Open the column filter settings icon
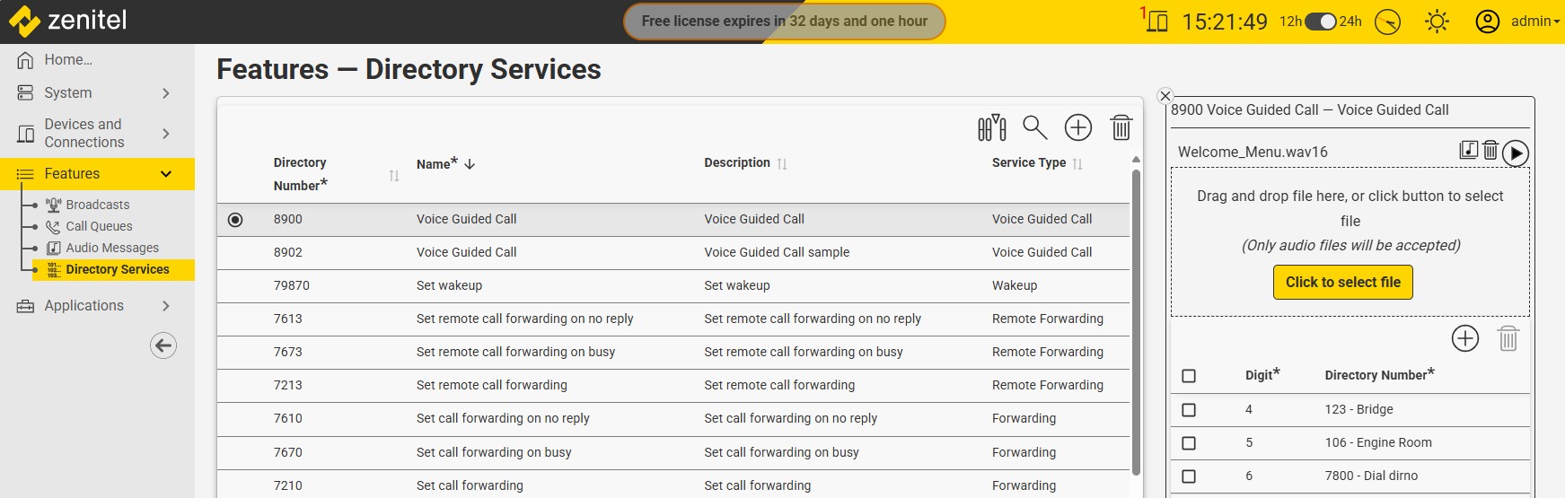The width and height of the screenshot is (1565, 498). point(992,127)
